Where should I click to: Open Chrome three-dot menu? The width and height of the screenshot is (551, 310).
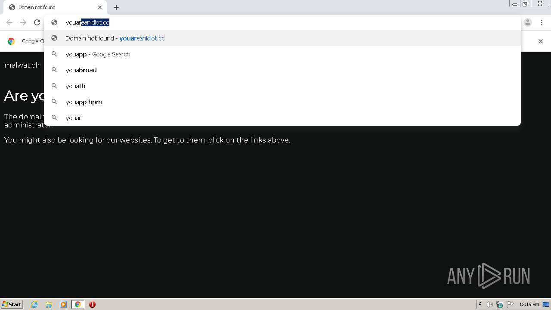pos(542,22)
